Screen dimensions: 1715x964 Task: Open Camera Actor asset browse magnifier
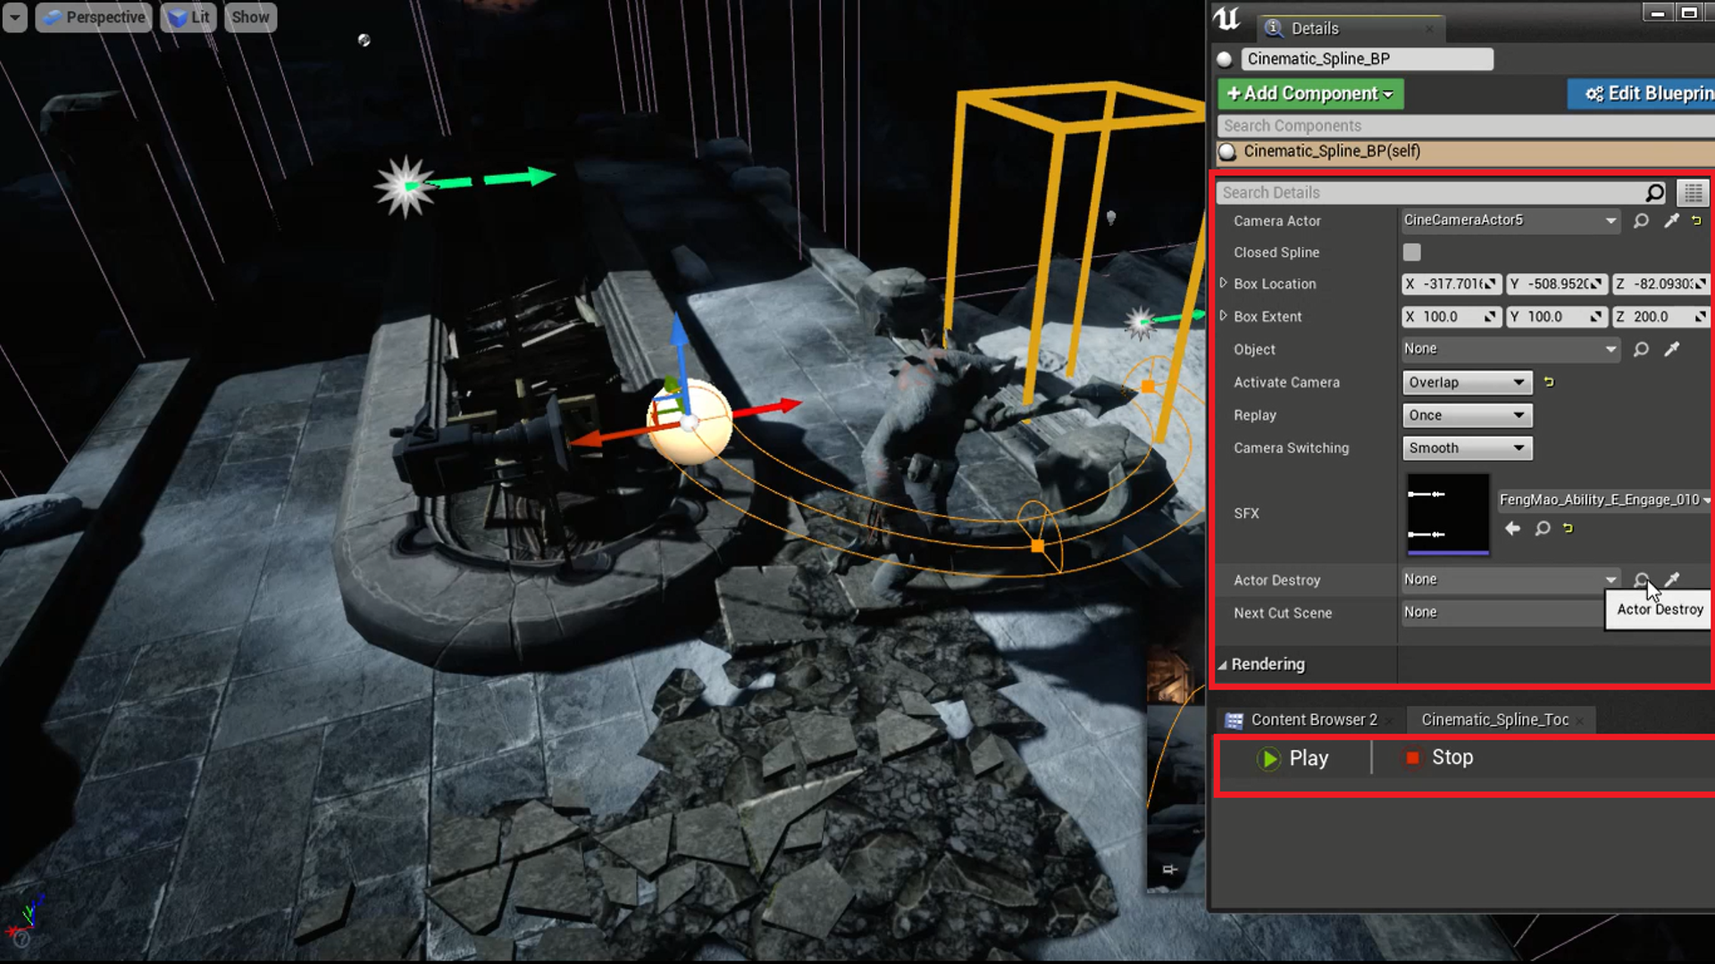1641,220
